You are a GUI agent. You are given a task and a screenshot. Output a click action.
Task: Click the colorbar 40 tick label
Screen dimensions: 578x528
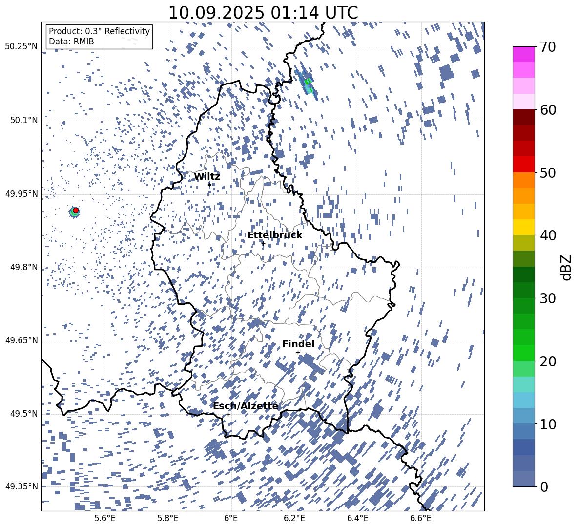[x=548, y=235]
